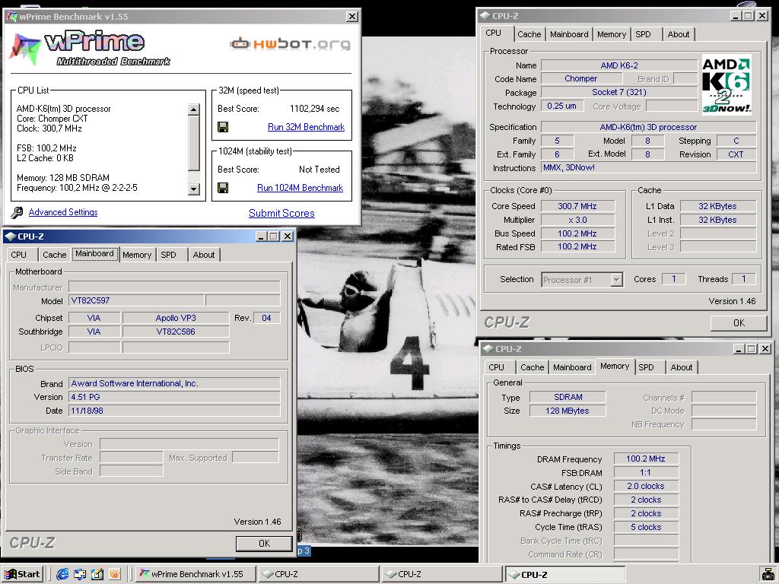Viewport: 779px width, 584px height.
Task: Click Run 1024M Benchmark link
Action: [x=300, y=188]
